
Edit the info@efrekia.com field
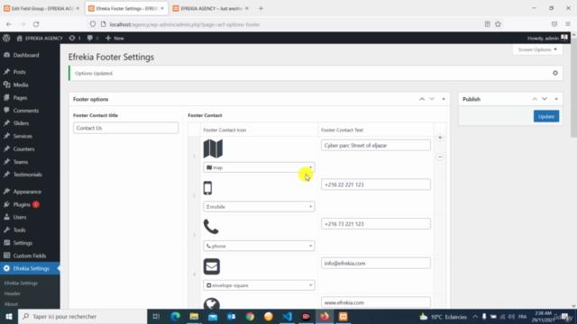[376, 264]
